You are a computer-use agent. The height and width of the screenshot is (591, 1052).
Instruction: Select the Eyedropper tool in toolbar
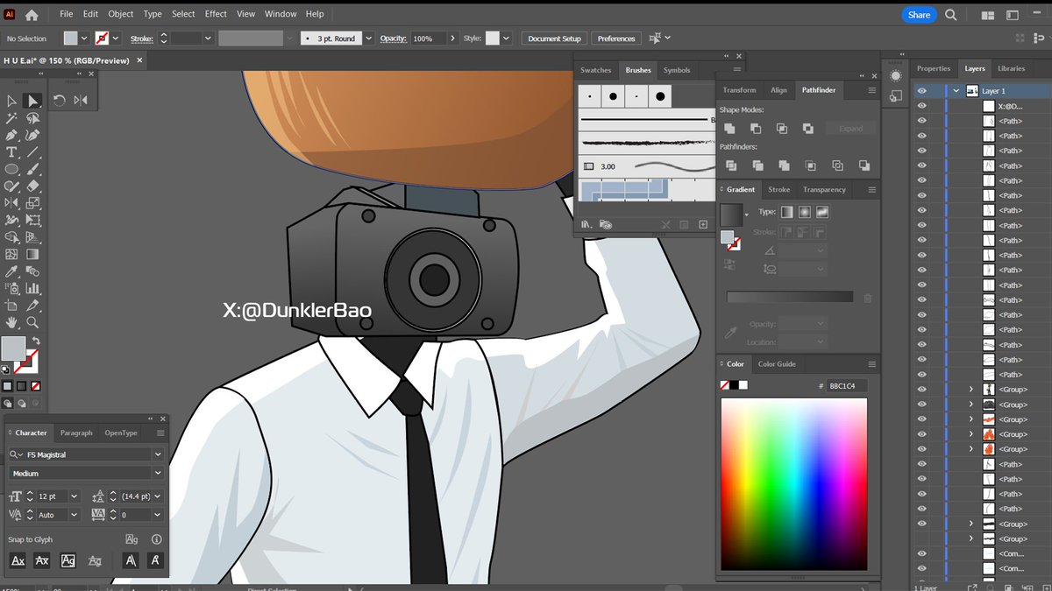[12, 271]
